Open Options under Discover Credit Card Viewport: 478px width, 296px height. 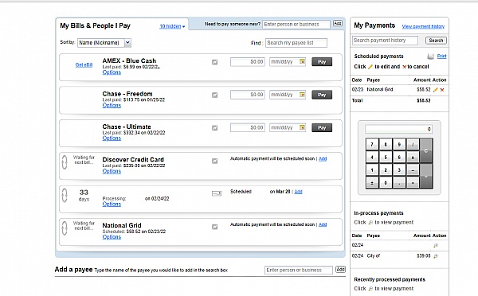(112, 171)
